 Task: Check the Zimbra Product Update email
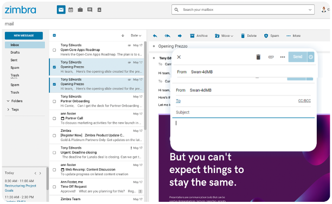click(x=54, y=136)
